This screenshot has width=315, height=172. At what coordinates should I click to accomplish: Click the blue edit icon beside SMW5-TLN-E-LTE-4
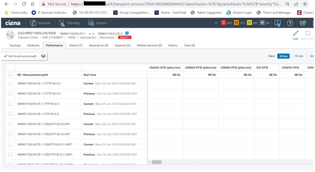(127, 33)
